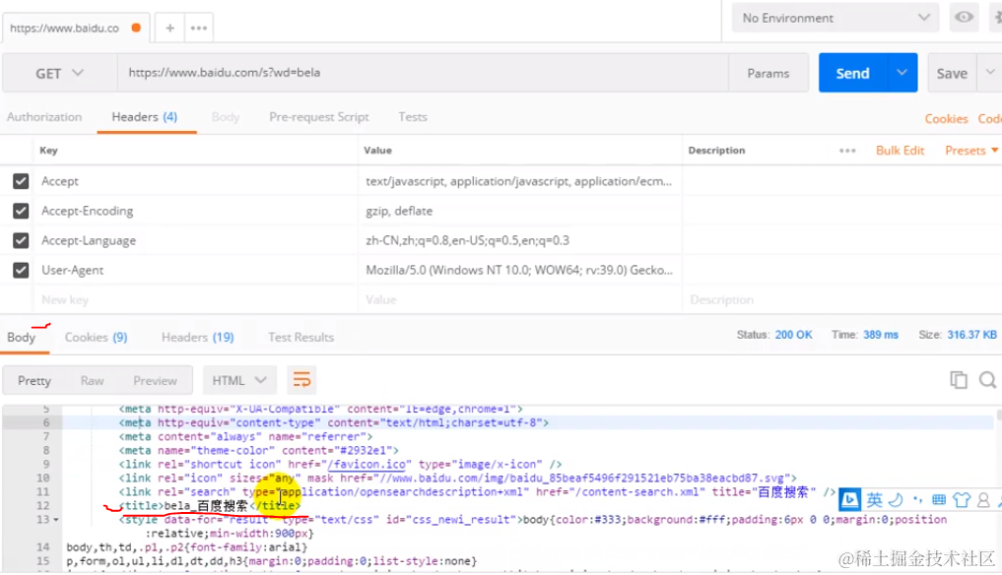Viewport: 1002px width, 575px height.
Task: Uncheck the Accept header checkbox
Action: point(21,181)
